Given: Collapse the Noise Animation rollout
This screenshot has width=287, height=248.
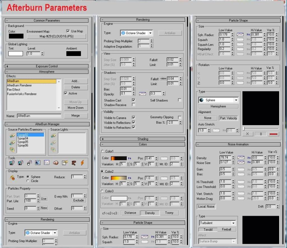Looking at the screenshot, I should click(238, 144).
